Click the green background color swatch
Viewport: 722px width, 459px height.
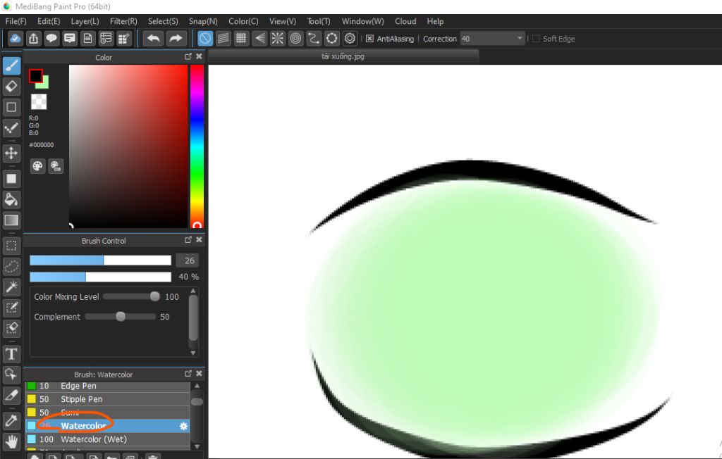(x=44, y=84)
